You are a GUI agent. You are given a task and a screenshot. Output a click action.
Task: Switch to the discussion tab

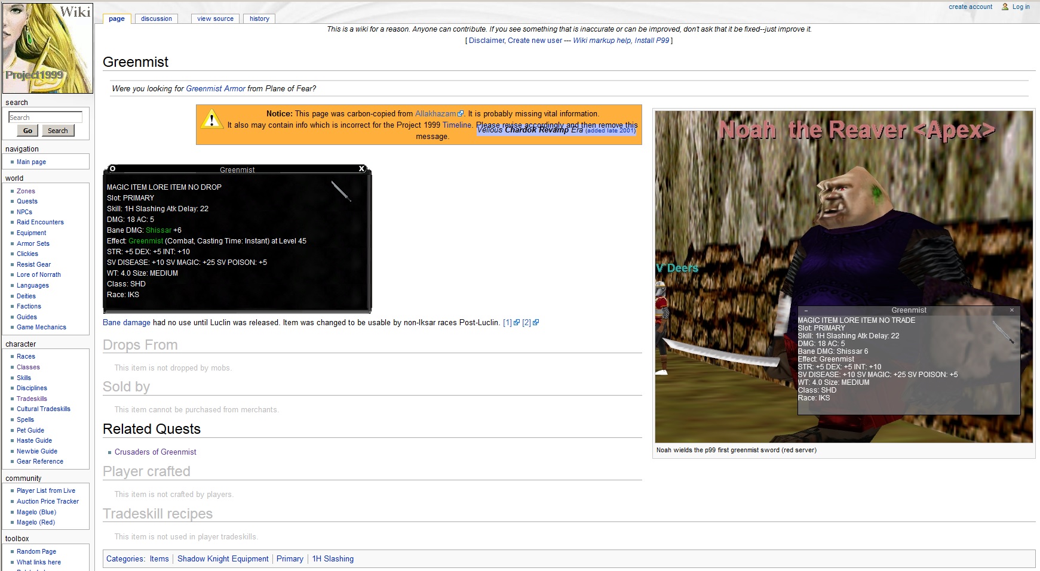pos(157,18)
